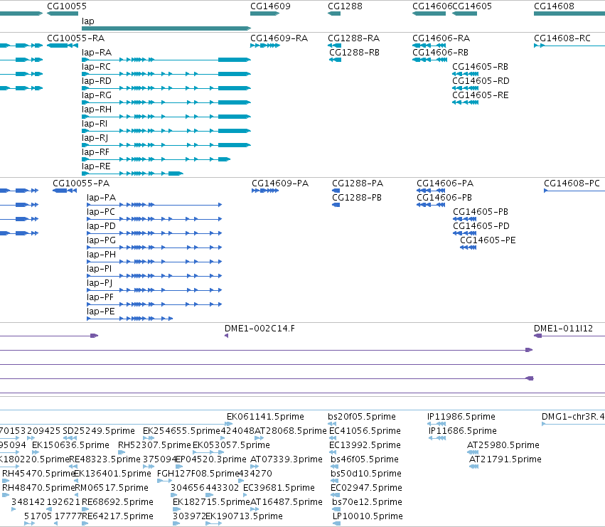Click transcript lap-RH label

(x=97, y=110)
